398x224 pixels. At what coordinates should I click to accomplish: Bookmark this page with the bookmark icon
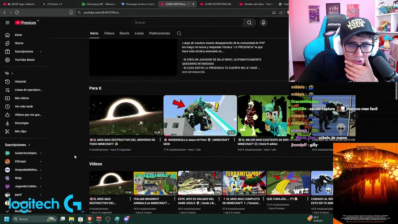tap(71, 12)
